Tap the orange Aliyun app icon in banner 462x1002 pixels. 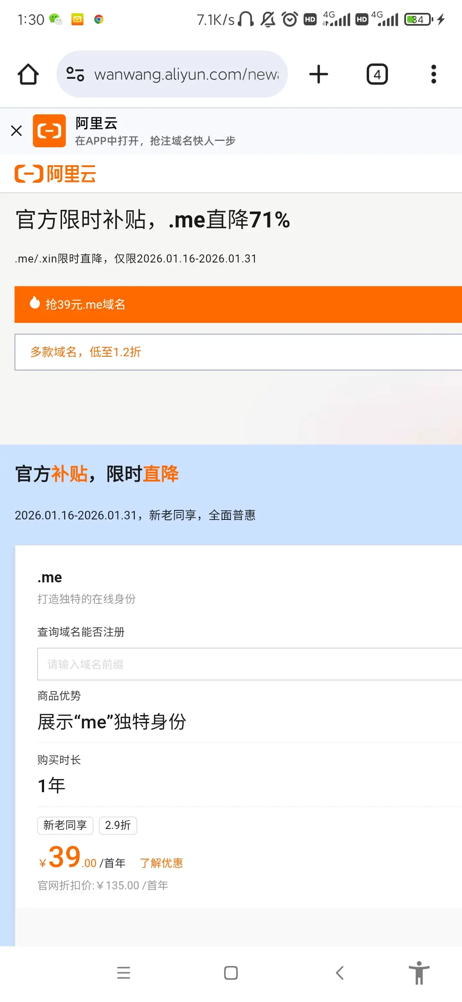tap(49, 131)
